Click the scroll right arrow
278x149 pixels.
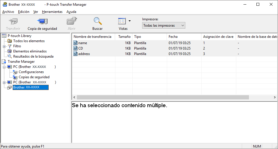tap(275, 97)
